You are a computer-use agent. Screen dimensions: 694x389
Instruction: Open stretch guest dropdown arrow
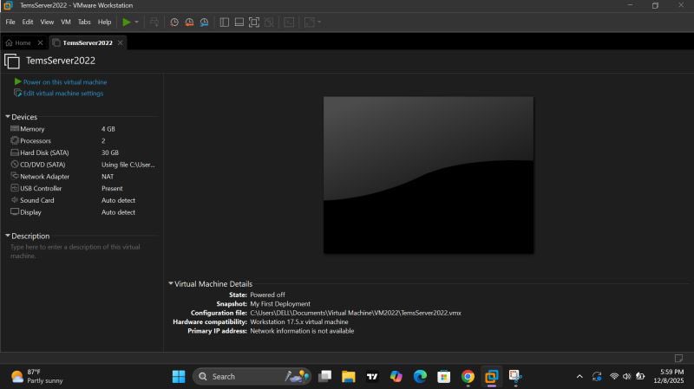319,23
